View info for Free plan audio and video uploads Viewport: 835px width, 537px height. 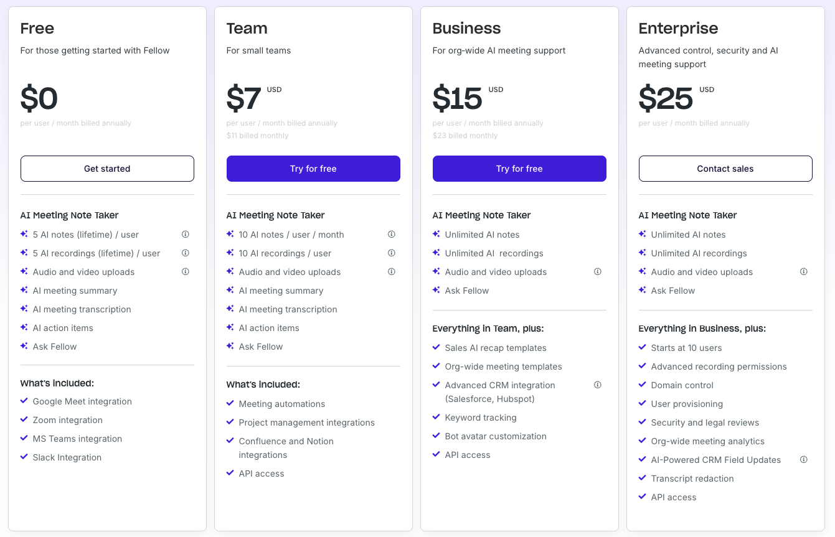(x=185, y=271)
